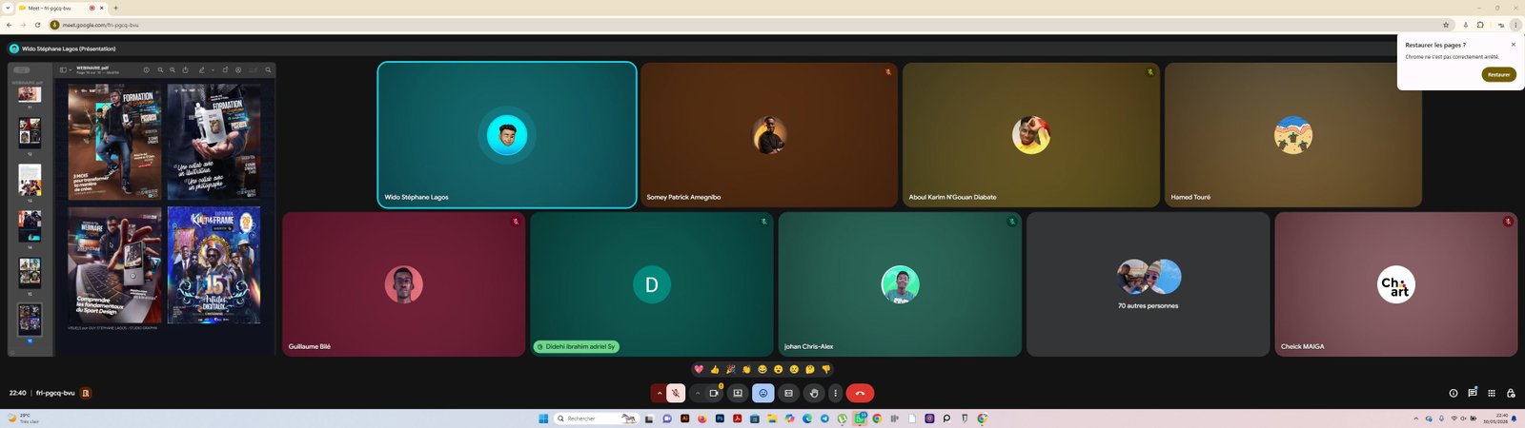Select the Meet fri-pgcq-bvu tab
This screenshot has width=1525, height=428.
click(x=61, y=8)
